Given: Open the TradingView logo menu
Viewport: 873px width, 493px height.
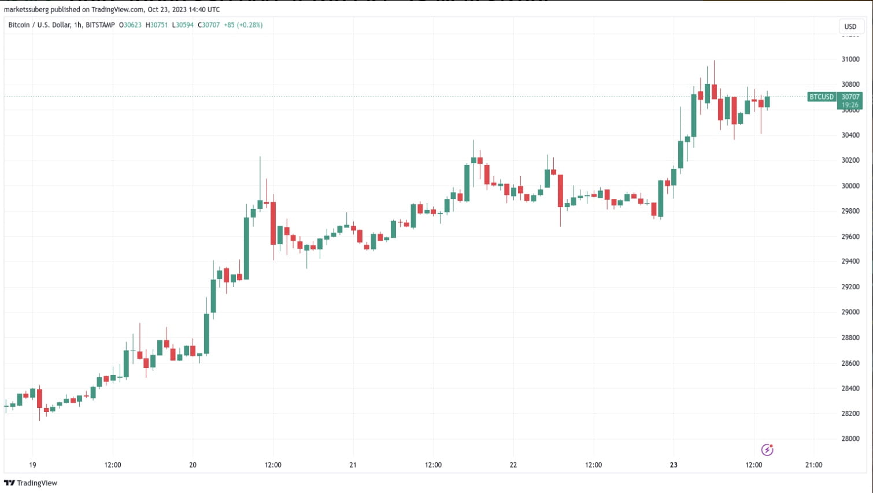Looking at the screenshot, I should tap(11, 483).
